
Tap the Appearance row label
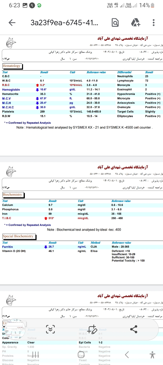pos(10,342)
